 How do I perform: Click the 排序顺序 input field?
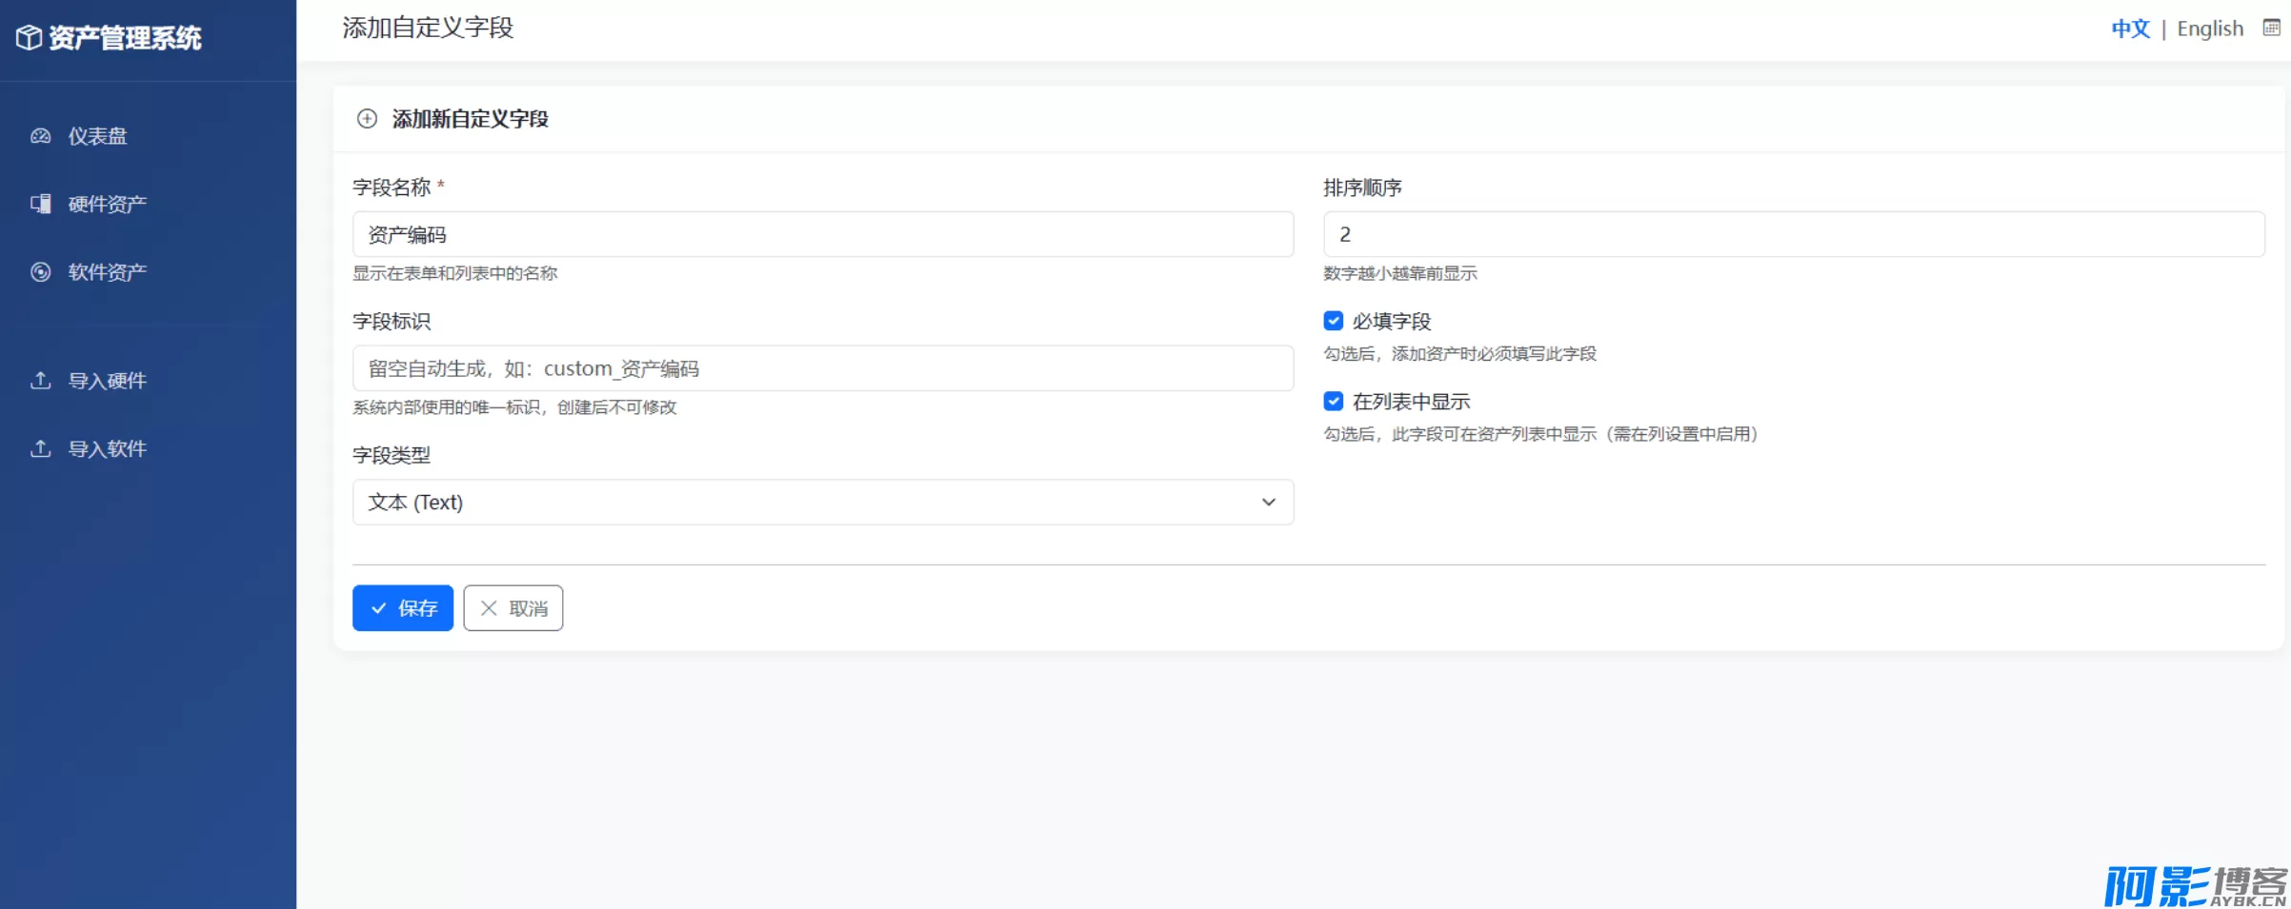click(1793, 234)
